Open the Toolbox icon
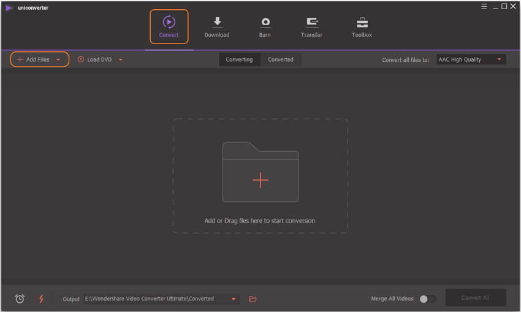 [362, 23]
